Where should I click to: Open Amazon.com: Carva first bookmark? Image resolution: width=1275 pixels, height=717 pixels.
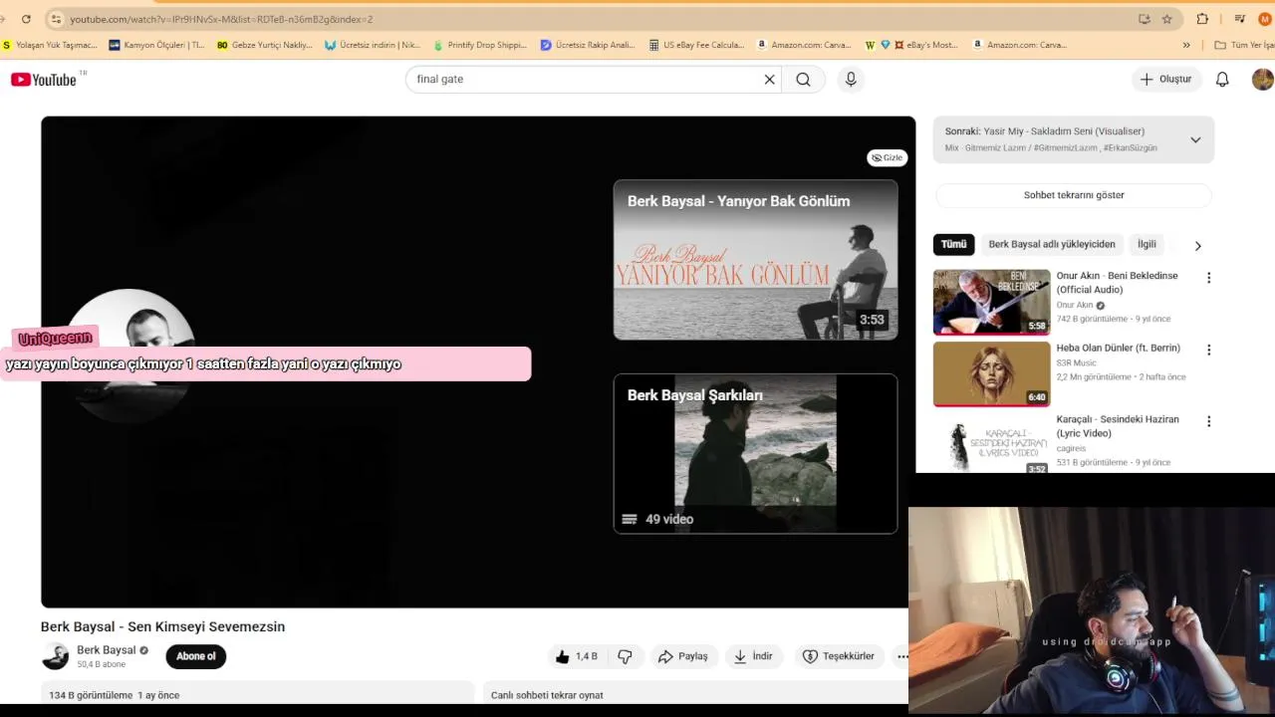click(803, 45)
